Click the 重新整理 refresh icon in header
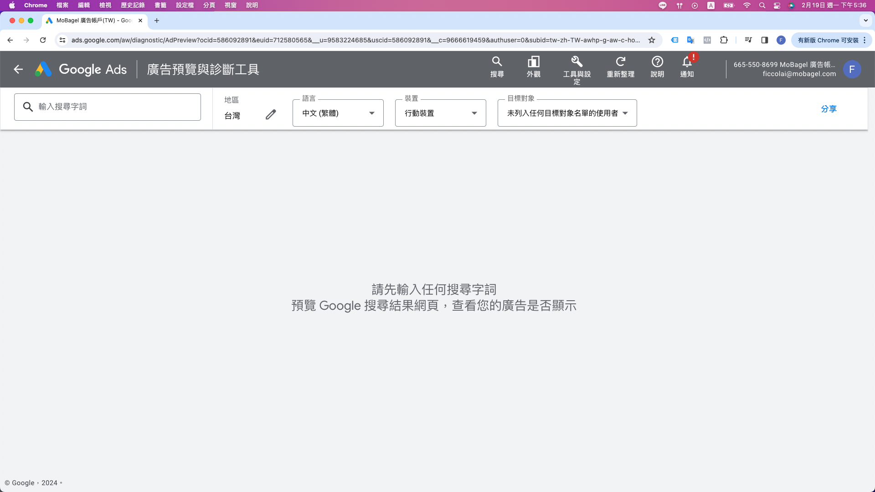Viewport: 875px width, 492px height. coord(620,67)
